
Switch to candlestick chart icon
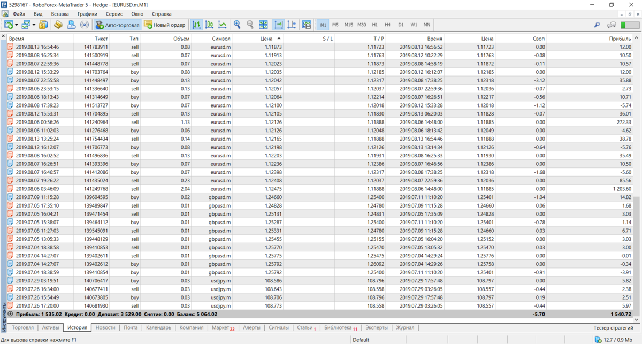click(210, 25)
